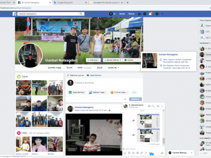Click the emoji icon in the chat toolbar

click(137, 153)
